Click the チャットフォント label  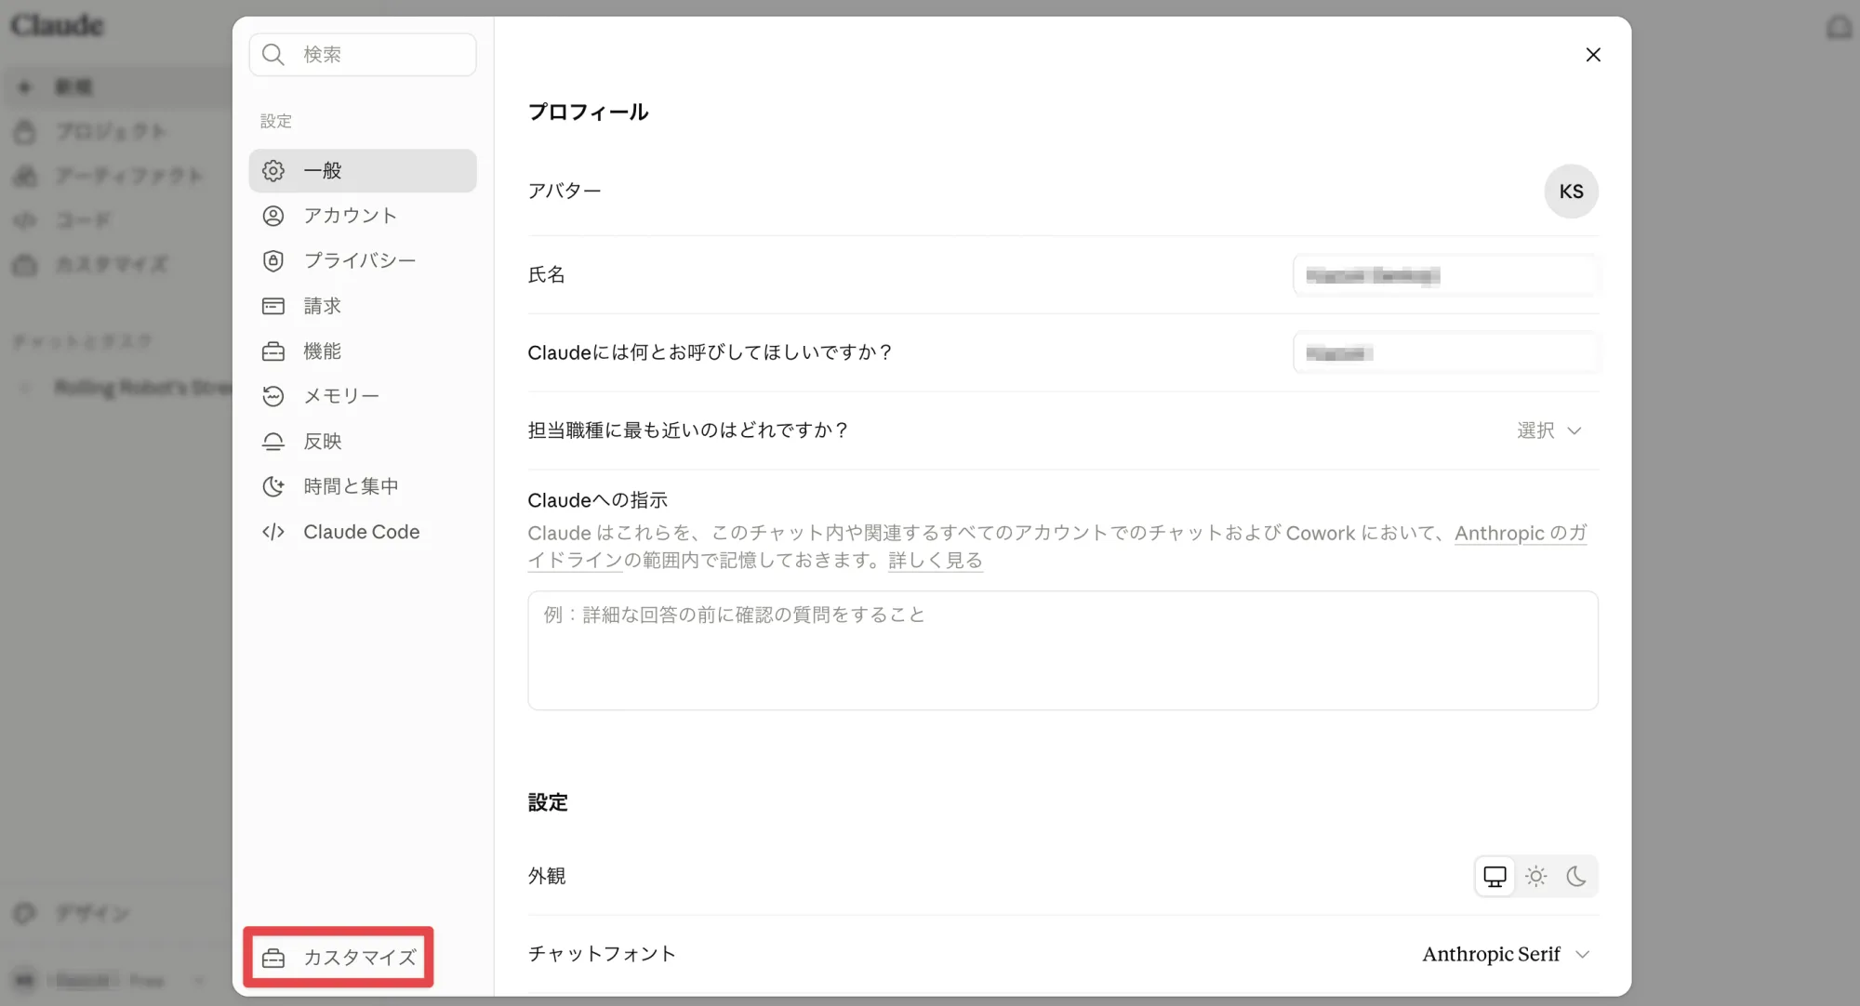tap(602, 954)
